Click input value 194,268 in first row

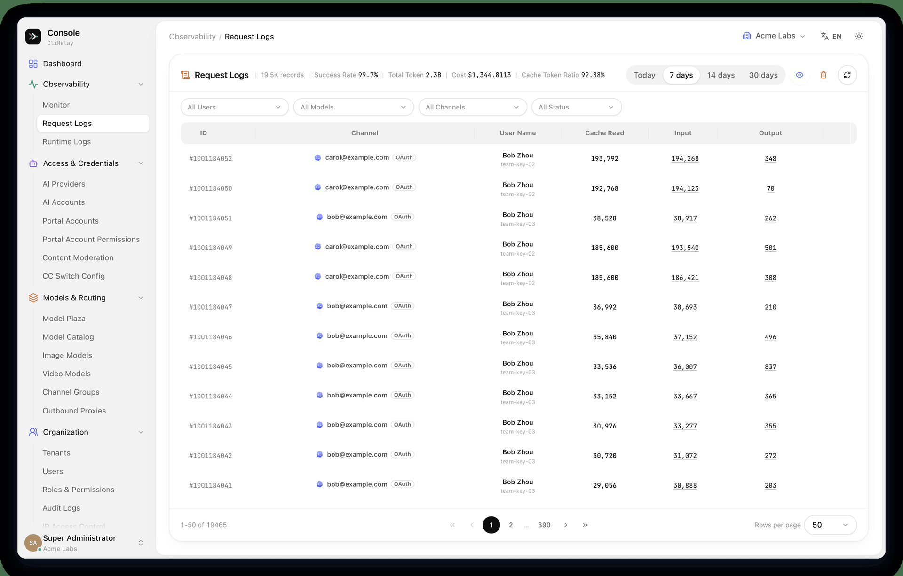tap(685, 159)
